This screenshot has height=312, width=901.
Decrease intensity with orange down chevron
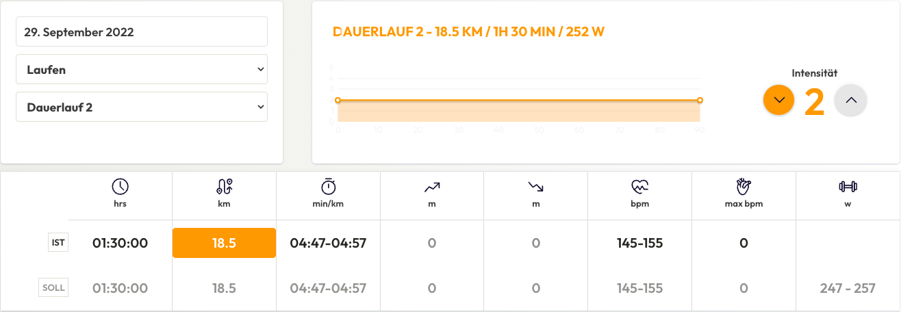coord(778,100)
